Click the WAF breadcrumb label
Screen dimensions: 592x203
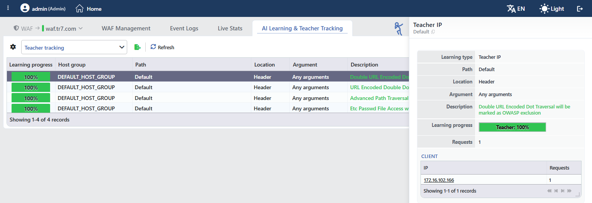(x=27, y=28)
